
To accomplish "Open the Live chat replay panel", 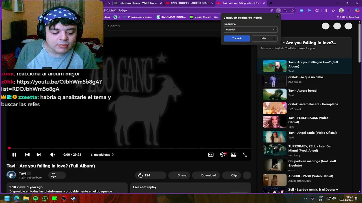I will [x=191, y=187].
